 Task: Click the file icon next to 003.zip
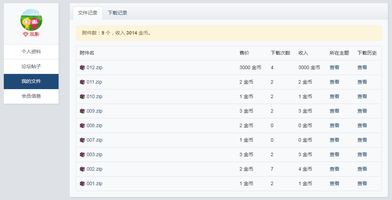(82, 155)
